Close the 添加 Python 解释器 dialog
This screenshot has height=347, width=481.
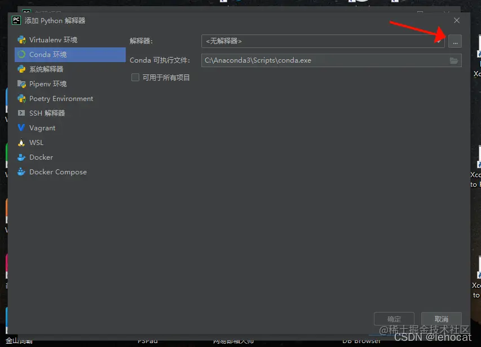pyautogui.click(x=456, y=20)
